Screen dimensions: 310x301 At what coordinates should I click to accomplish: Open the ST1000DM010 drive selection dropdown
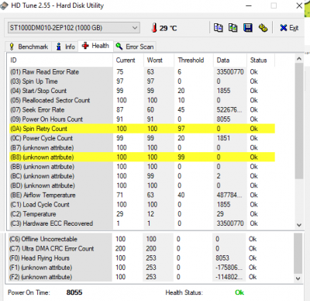(x=74, y=28)
